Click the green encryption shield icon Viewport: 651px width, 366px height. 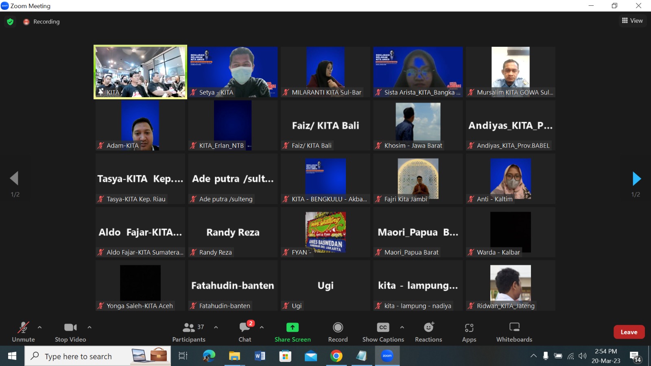(10, 22)
